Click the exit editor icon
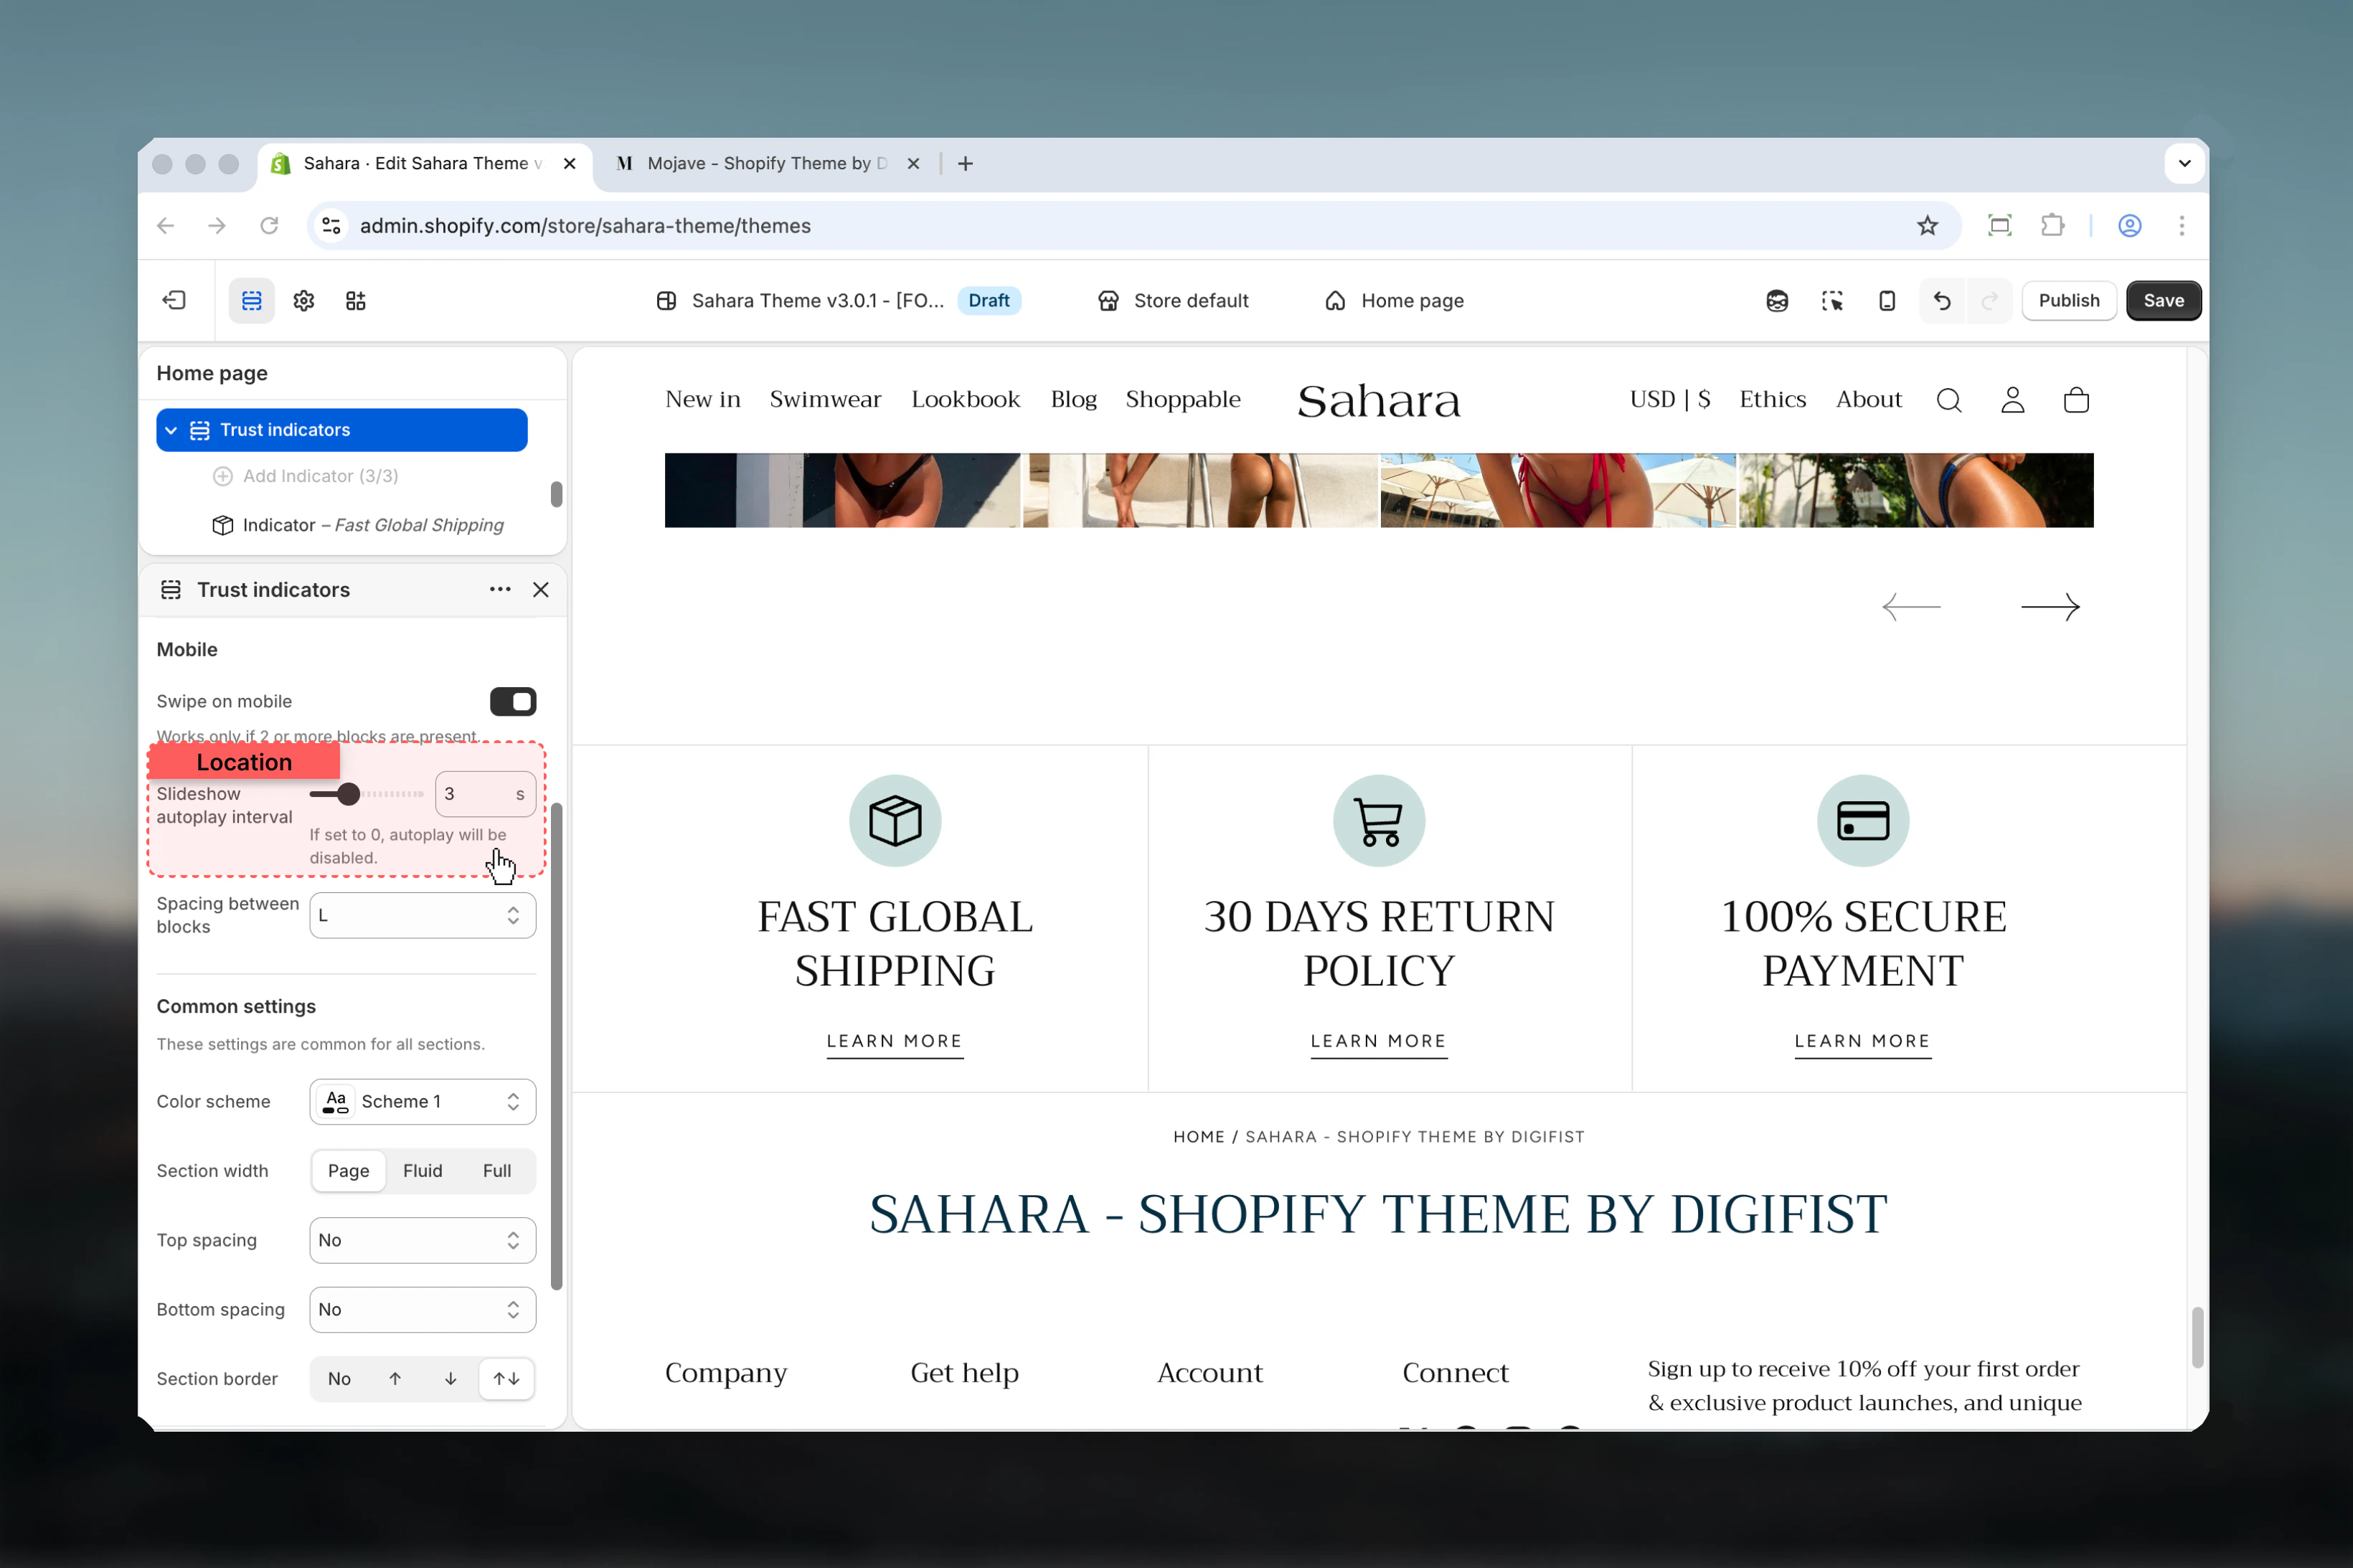The image size is (2353, 1568). point(174,300)
